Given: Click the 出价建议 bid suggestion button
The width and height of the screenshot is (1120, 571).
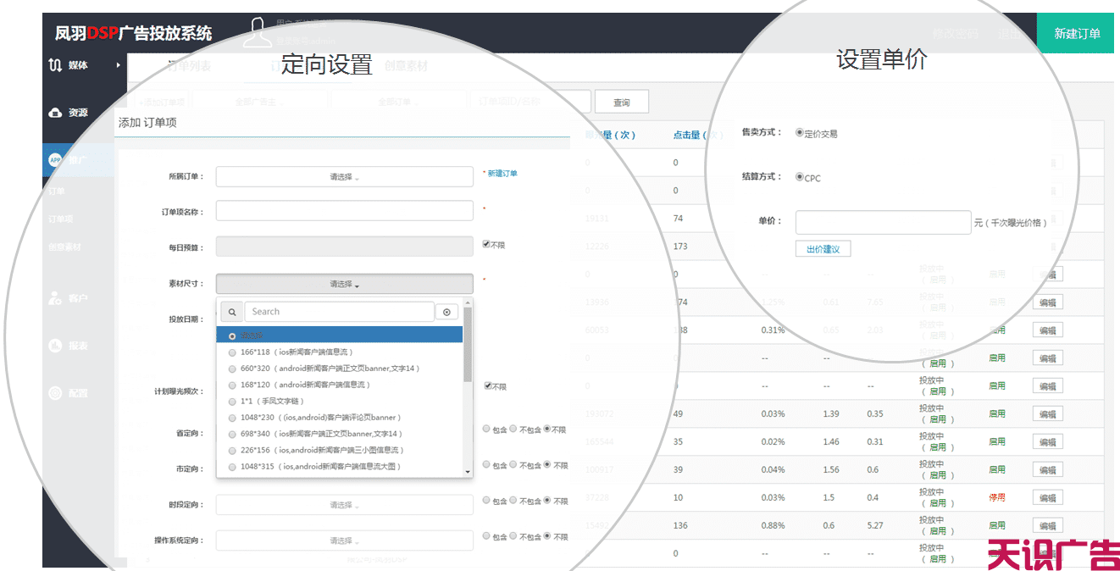Looking at the screenshot, I should 823,249.
